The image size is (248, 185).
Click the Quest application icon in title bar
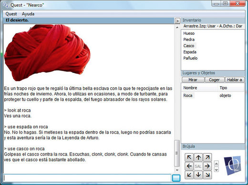[5, 5]
